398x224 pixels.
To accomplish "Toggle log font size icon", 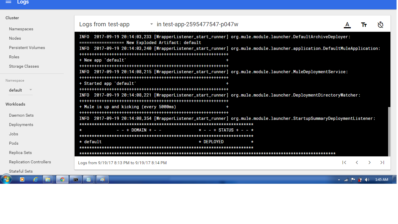I will [x=364, y=25].
